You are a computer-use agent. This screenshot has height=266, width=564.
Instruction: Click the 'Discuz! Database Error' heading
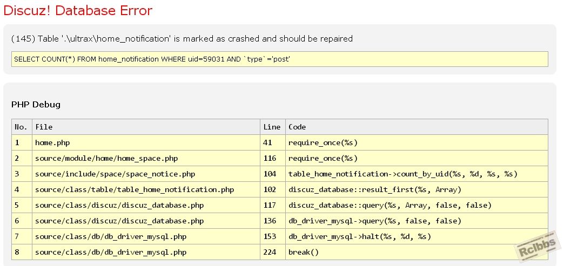[x=78, y=10]
